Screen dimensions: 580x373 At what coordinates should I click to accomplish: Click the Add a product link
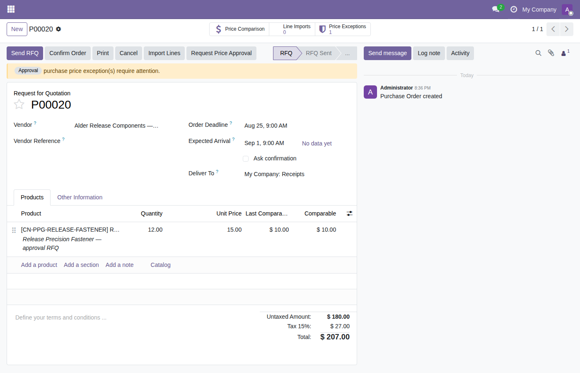(39, 265)
